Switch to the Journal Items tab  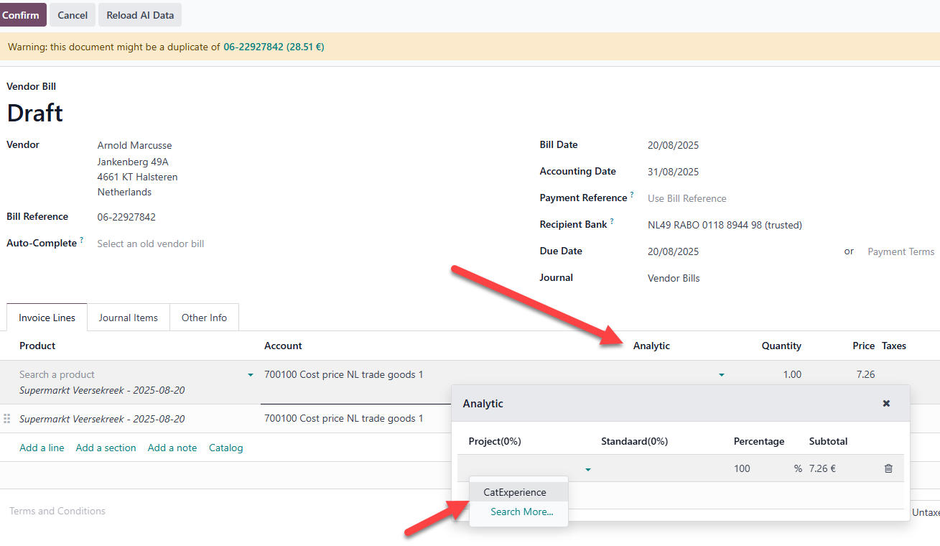pos(129,318)
